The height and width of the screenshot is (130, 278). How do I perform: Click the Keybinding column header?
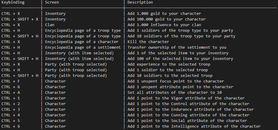click(x=13, y=2)
